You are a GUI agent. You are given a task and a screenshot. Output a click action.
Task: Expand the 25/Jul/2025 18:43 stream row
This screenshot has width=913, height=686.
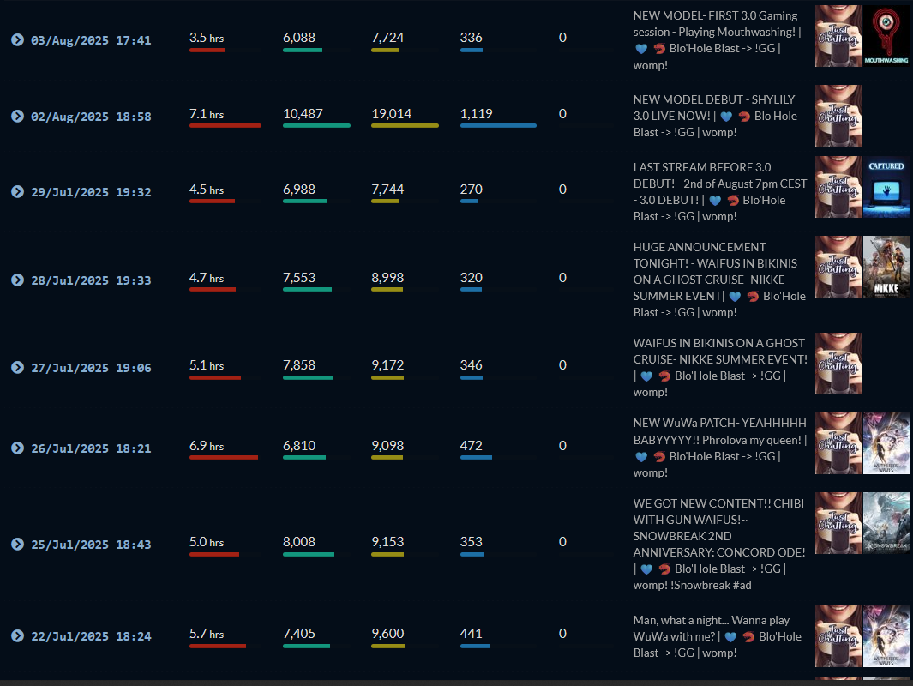pyautogui.click(x=17, y=544)
